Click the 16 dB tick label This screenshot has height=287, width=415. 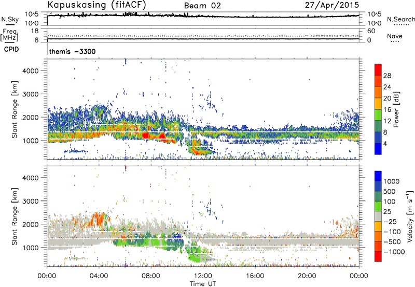(x=387, y=110)
